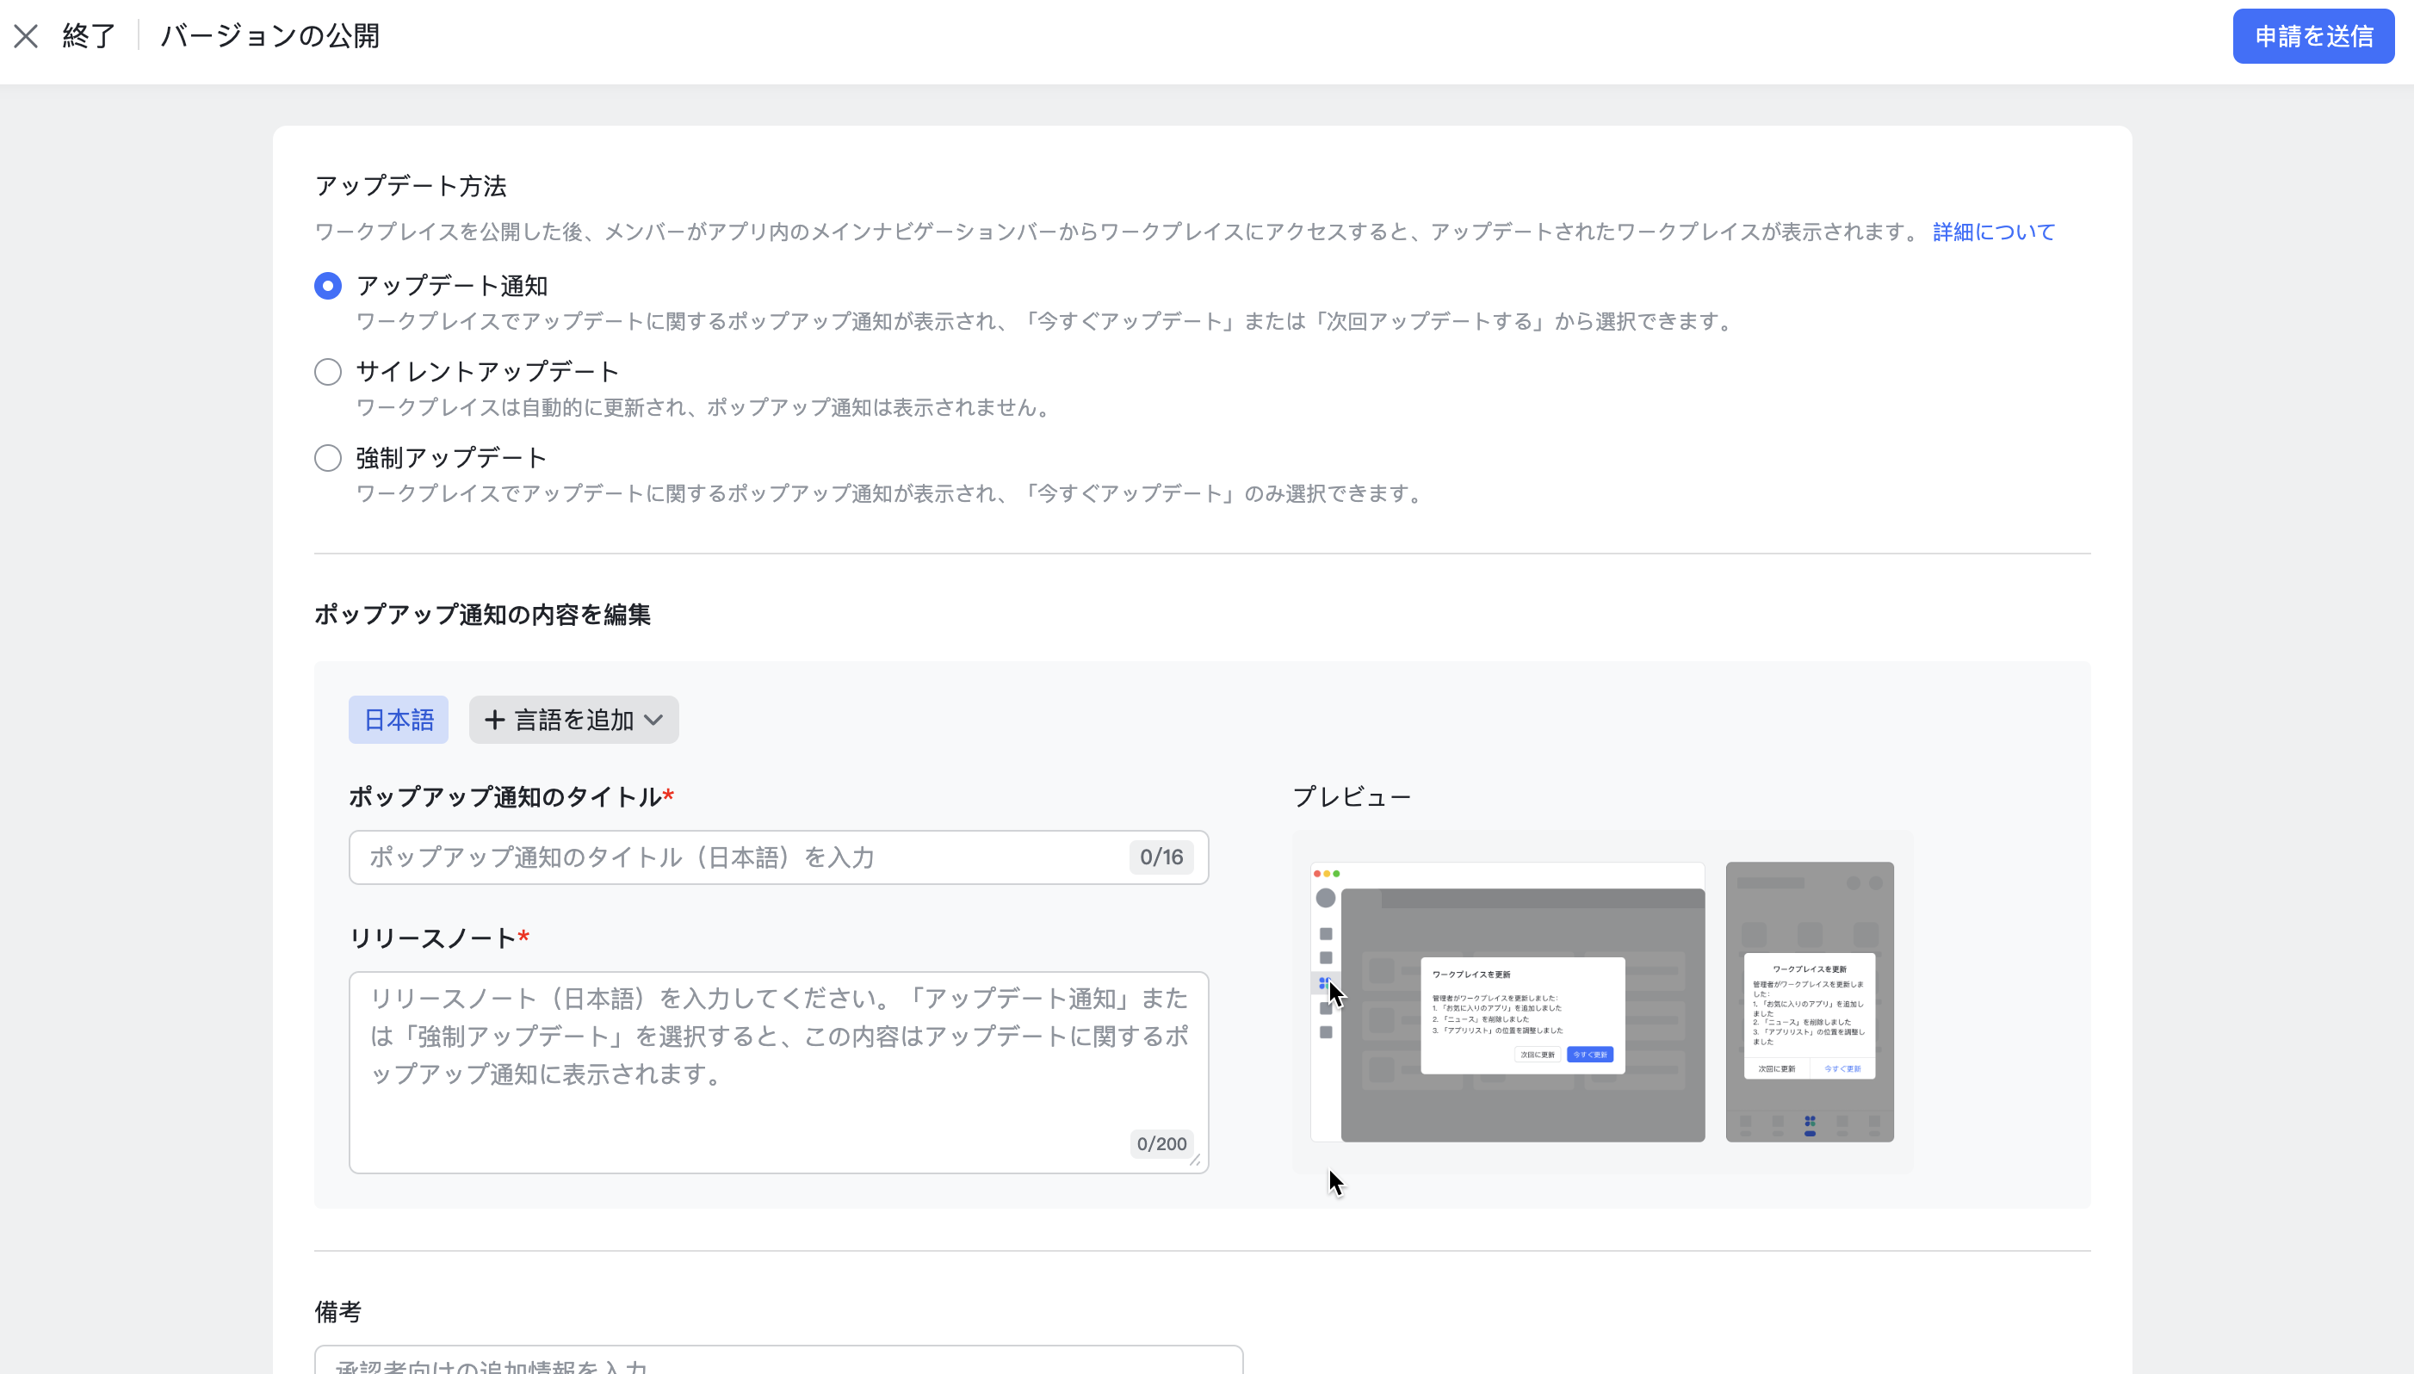Click the workplace icon in the desktop preview sidebar

[x=1325, y=983]
